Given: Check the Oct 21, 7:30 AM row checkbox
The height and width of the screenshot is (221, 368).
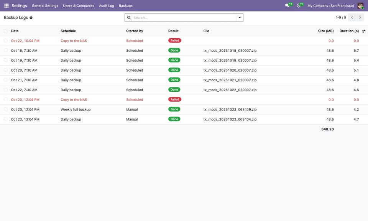Looking at the screenshot, I should point(6,80).
